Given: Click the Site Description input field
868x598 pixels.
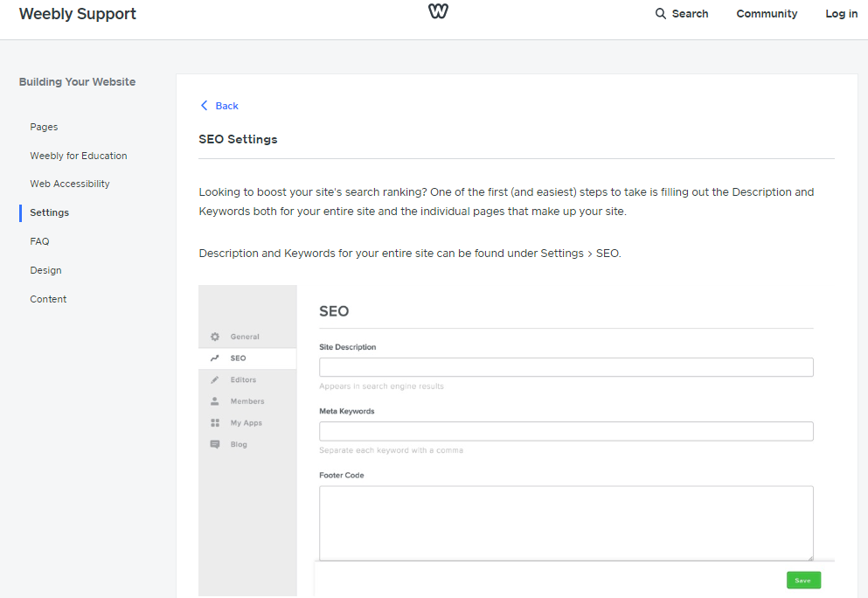Looking at the screenshot, I should point(566,367).
